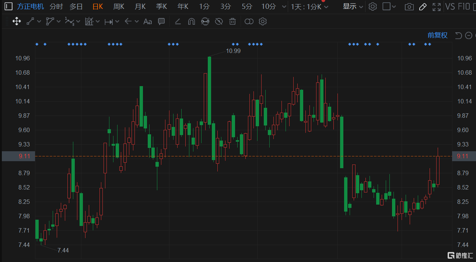The image size is (476, 262).
Task: Select the line segment drawing tool
Action: 30,21
